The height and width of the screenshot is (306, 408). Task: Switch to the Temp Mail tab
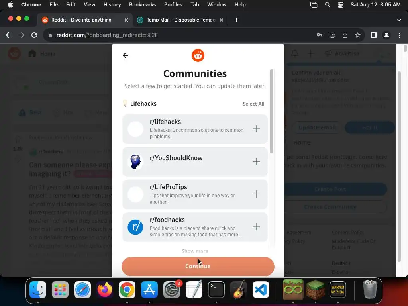coord(180,20)
